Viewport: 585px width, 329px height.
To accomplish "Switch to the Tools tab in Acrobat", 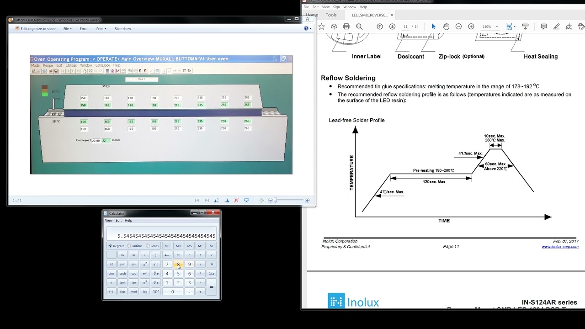I will click(331, 15).
